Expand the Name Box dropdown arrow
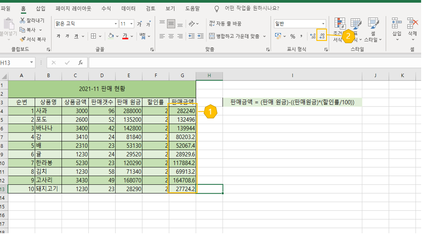 (31, 62)
